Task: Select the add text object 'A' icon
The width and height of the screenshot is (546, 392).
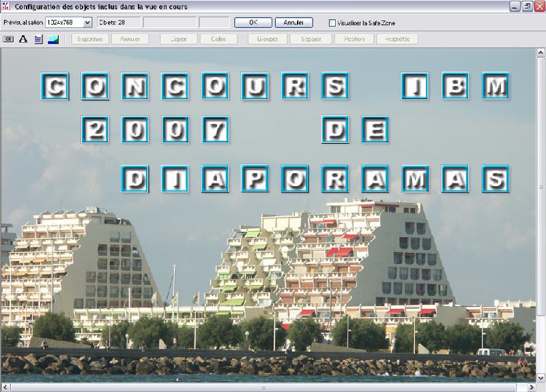Action: click(x=23, y=39)
